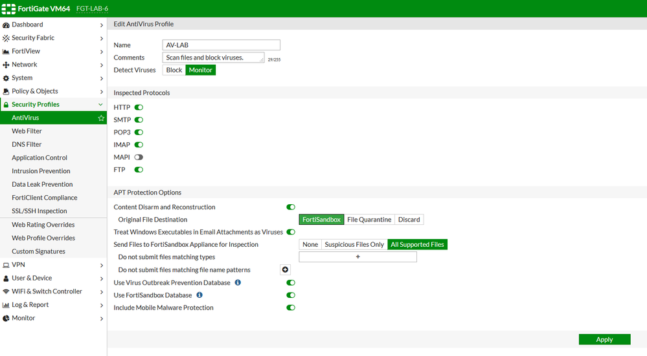Select Discard as file destination
This screenshot has width=647, height=356.
[409, 220]
